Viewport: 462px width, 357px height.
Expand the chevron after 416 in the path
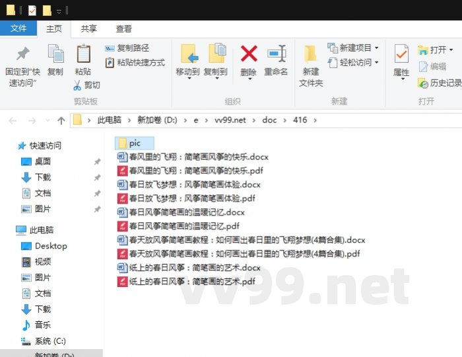(x=315, y=120)
